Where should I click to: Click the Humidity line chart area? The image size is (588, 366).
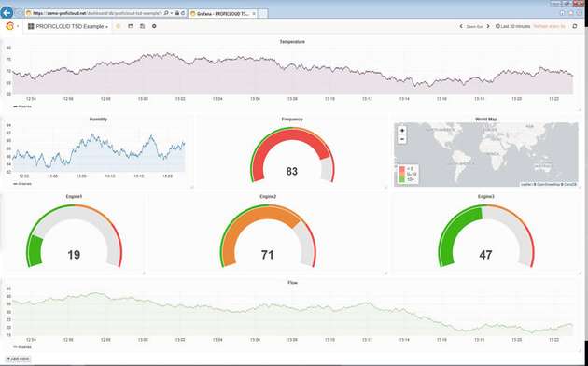[x=99, y=148]
